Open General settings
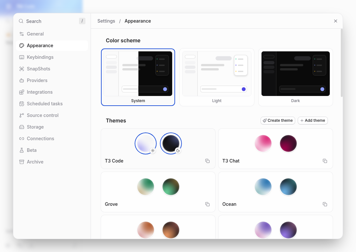 (52, 34)
